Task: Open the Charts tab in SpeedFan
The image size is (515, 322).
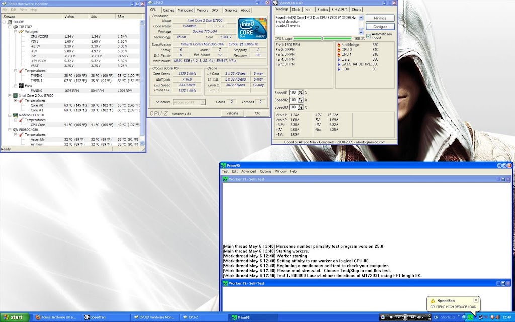Action: [x=356, y=10]
